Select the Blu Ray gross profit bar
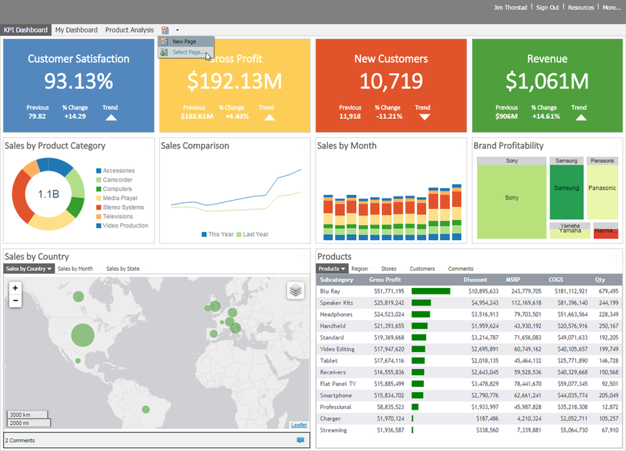The width and height of the screenshot is (626, 451). click(x=431, y=291)
